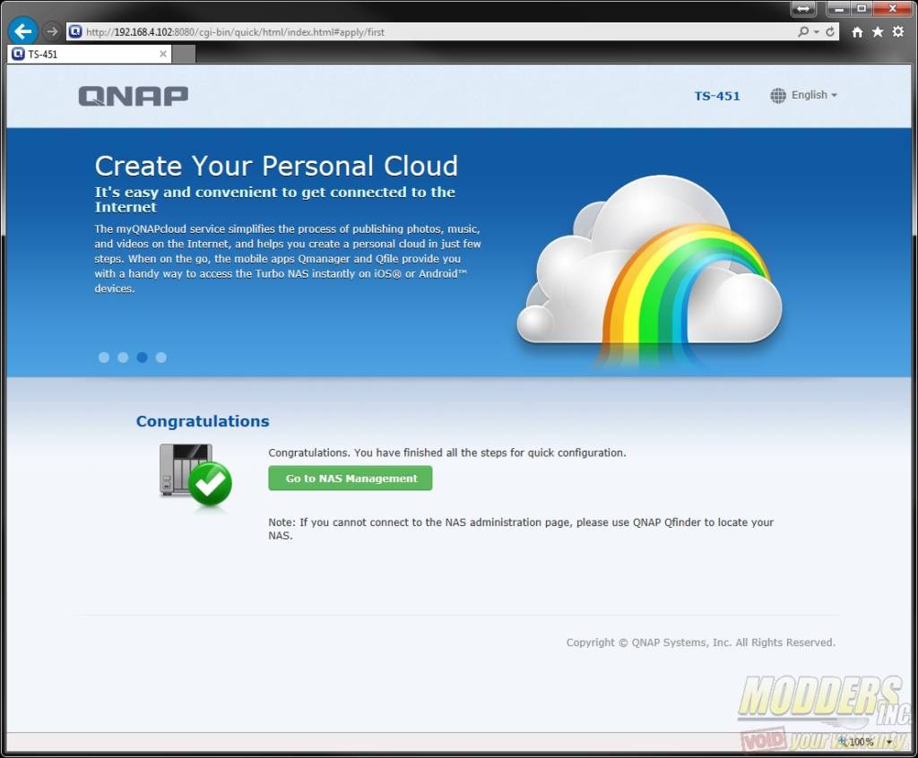Open Favorites star icon
Viewport: 918px width, 758px height.
[x=878, y=31]
